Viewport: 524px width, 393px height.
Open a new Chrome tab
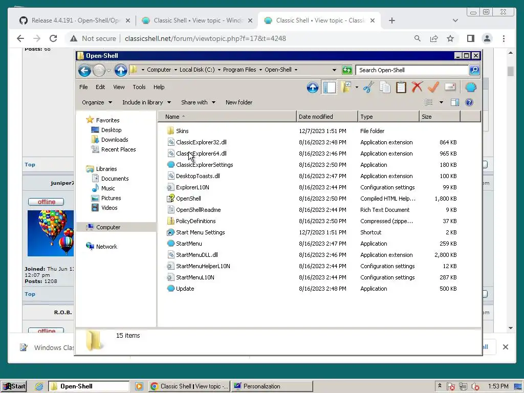click(x=391, y=20)
